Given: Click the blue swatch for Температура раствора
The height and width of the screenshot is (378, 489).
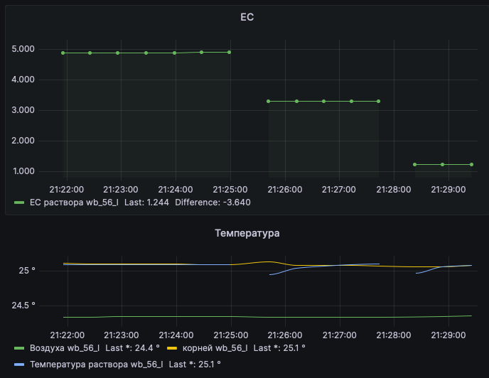Looking at the screenshot, I should 19,364.
